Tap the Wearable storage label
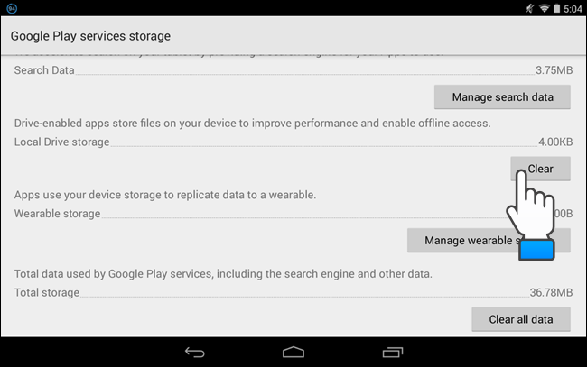The image size is (587, 367). click(57, 214)
